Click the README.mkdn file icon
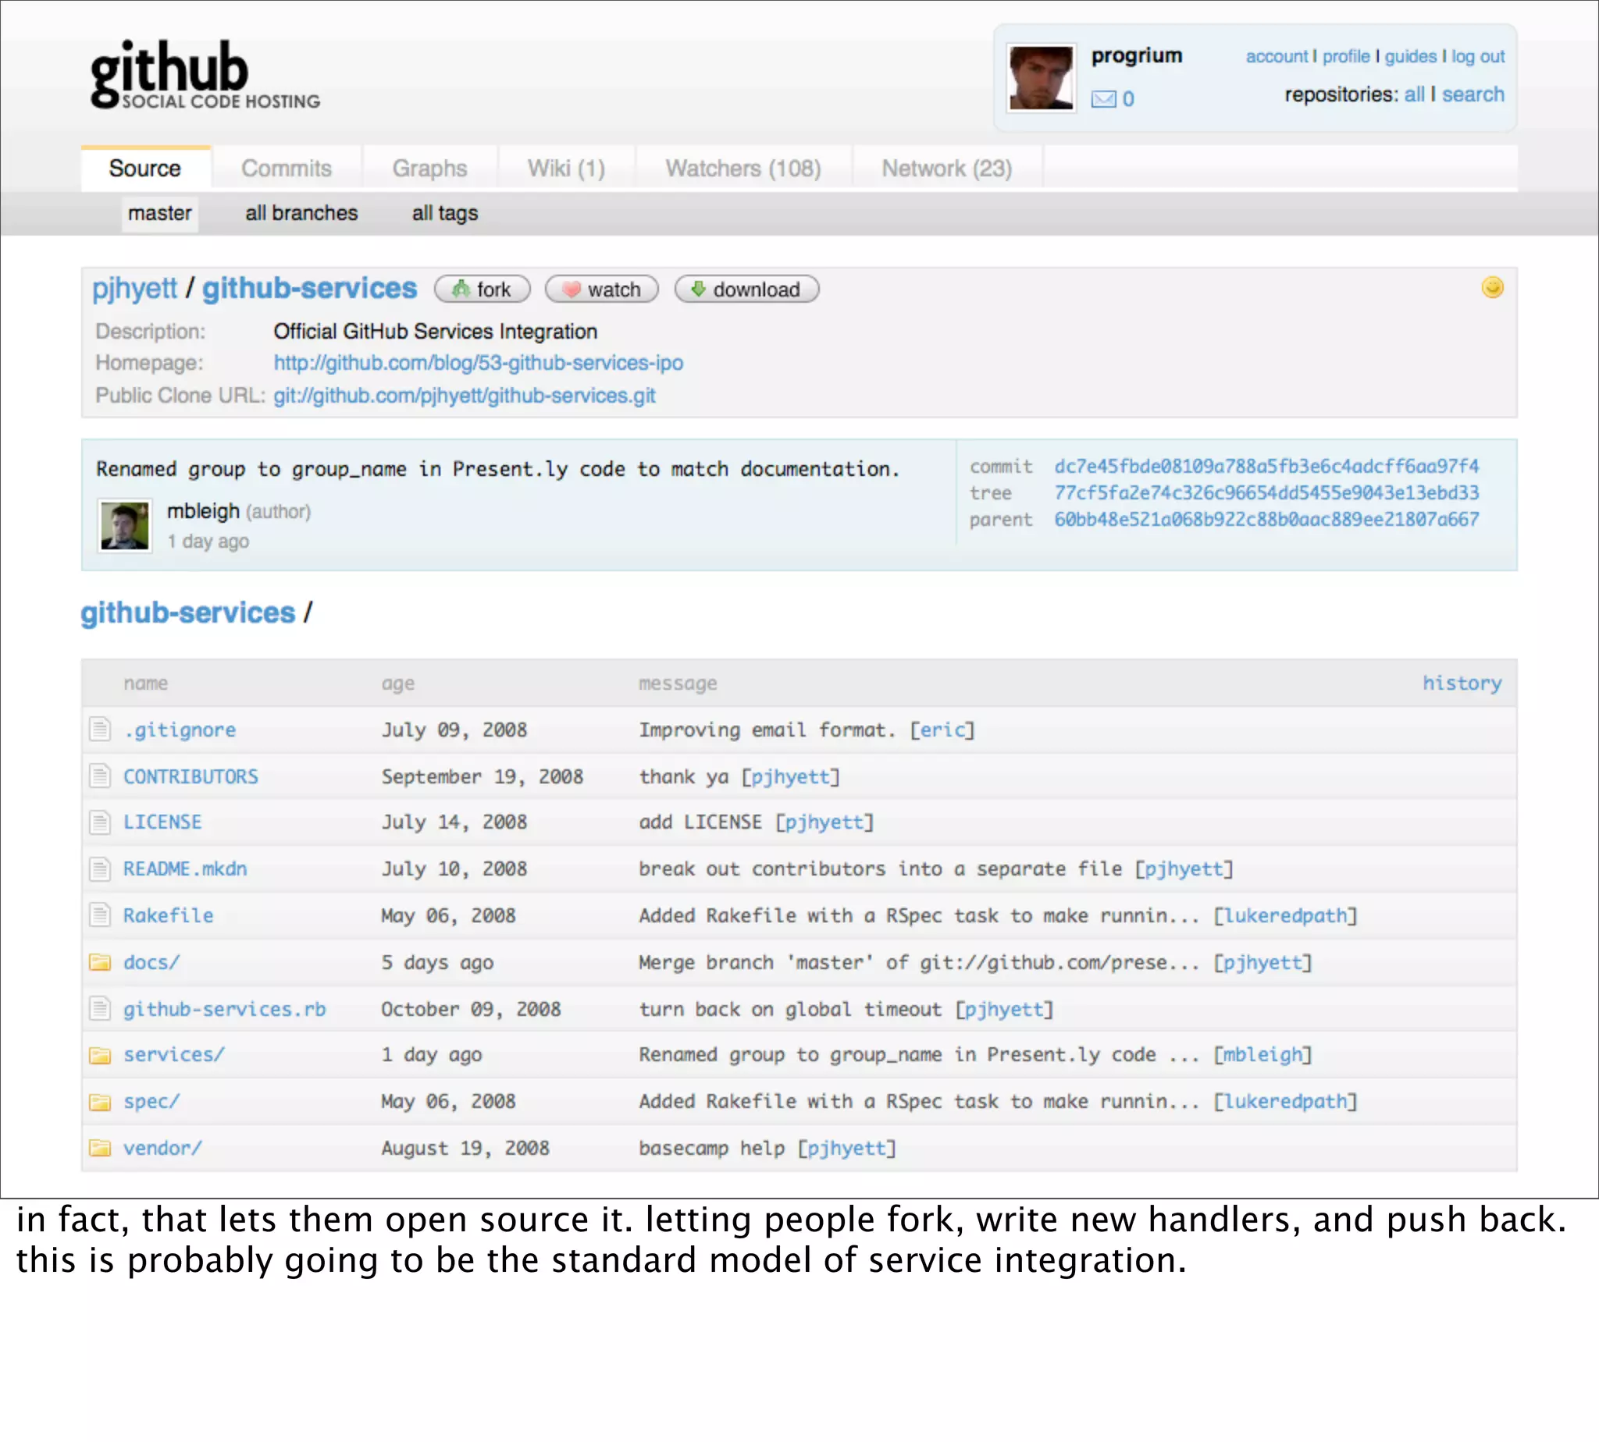 click(x=100, y=868)
